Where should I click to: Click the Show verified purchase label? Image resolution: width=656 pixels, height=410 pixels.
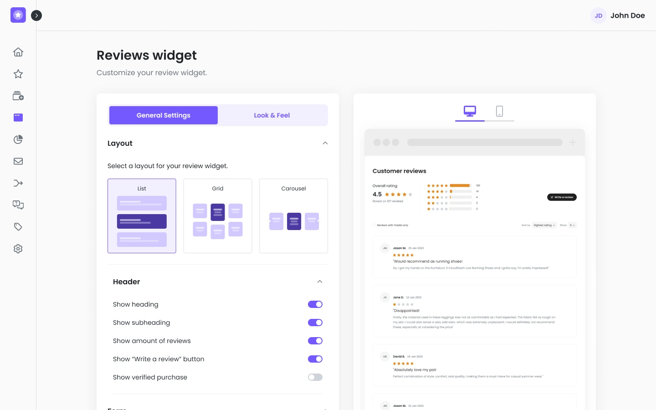[150, 377]
